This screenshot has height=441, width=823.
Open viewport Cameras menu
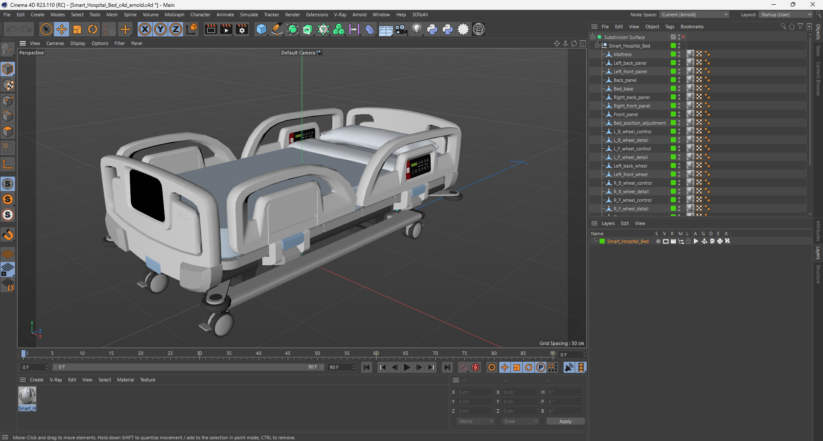tap(55, 43)
